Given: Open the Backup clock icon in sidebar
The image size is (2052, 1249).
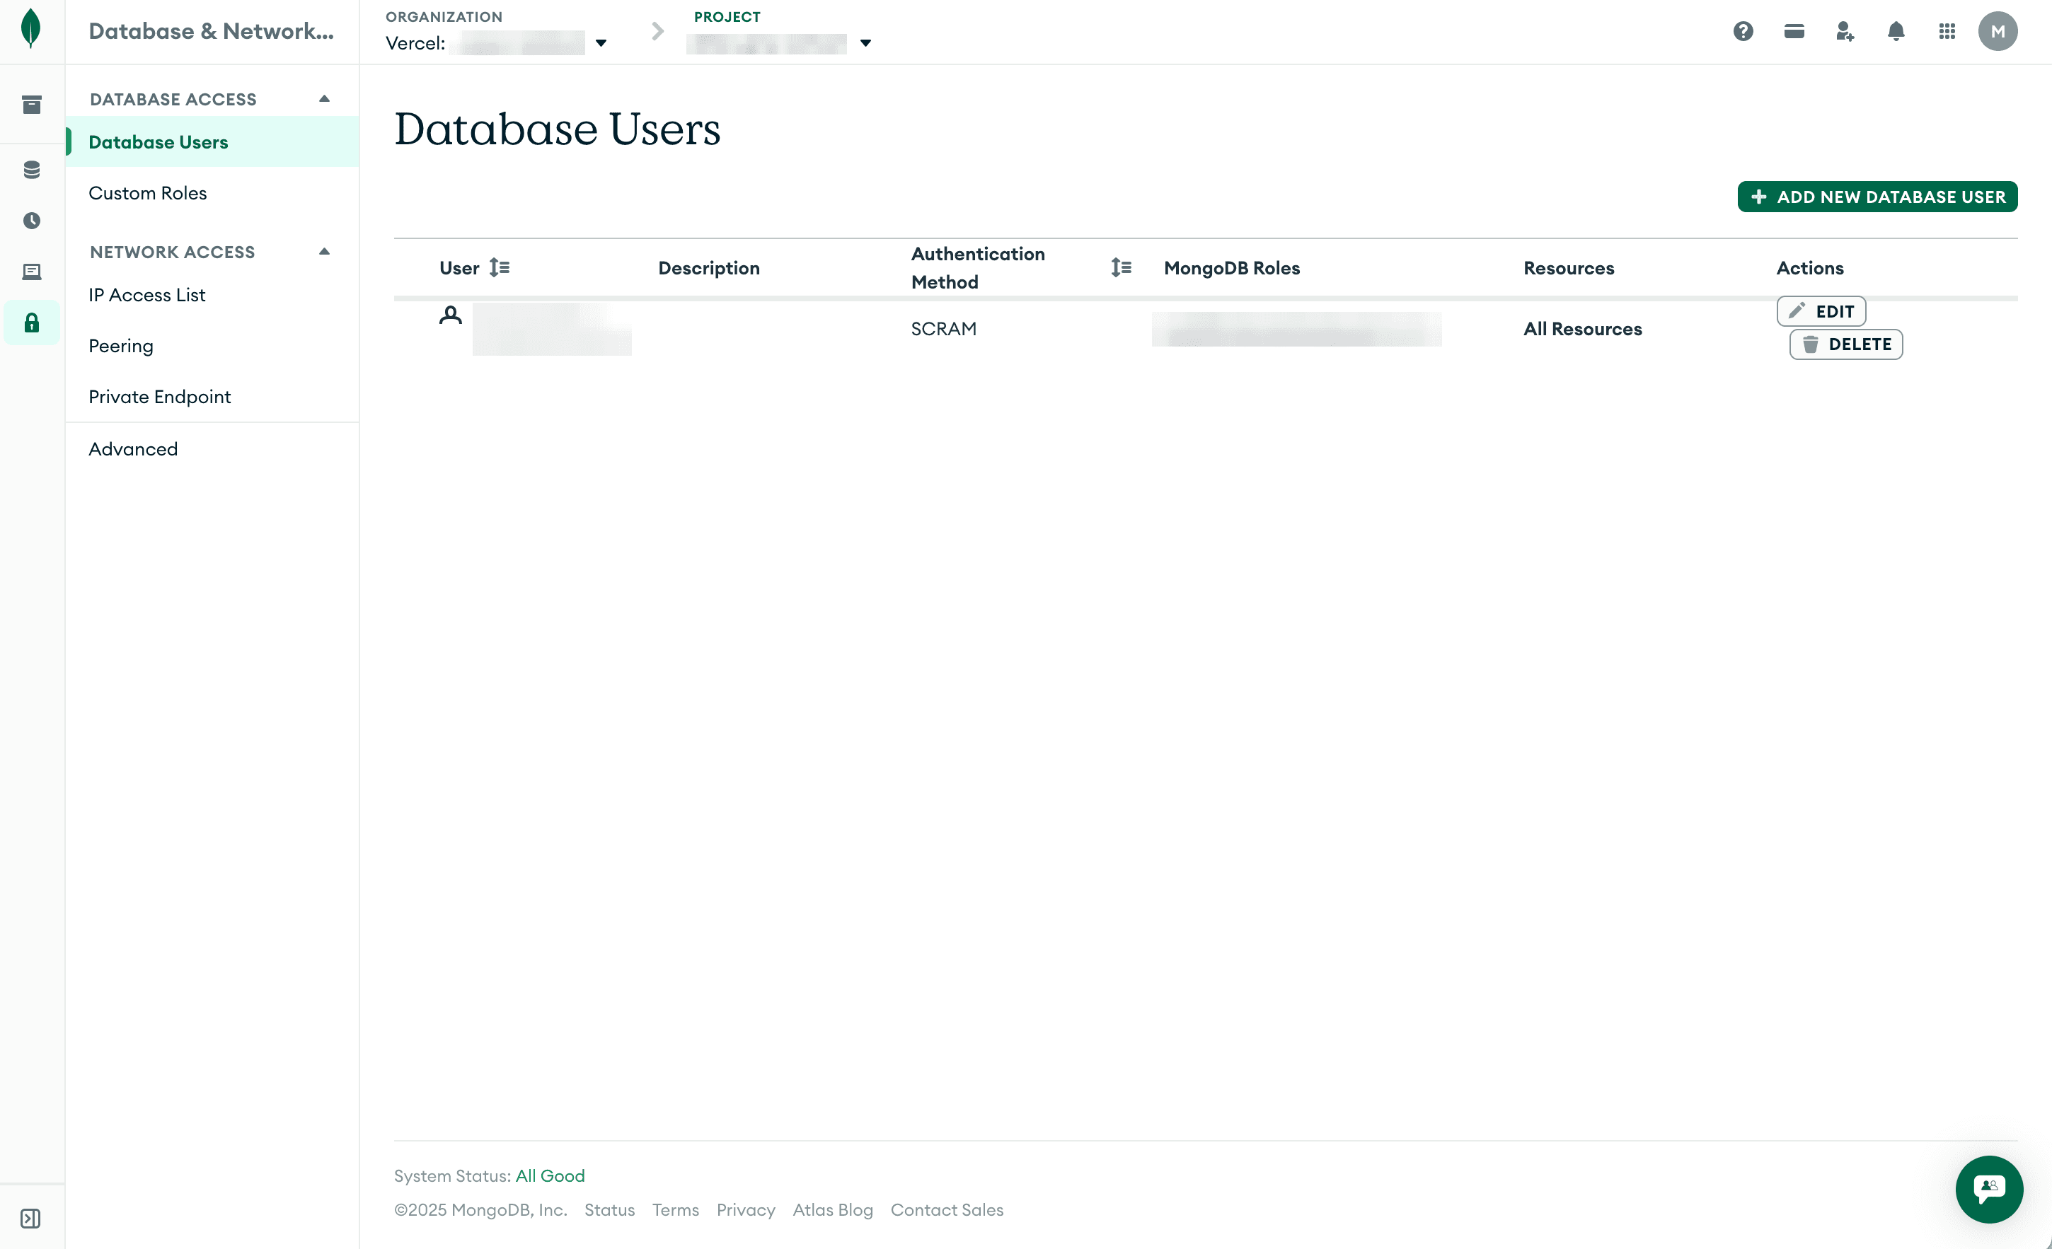Looking at the screenshot, I should [x=31, y=221].
